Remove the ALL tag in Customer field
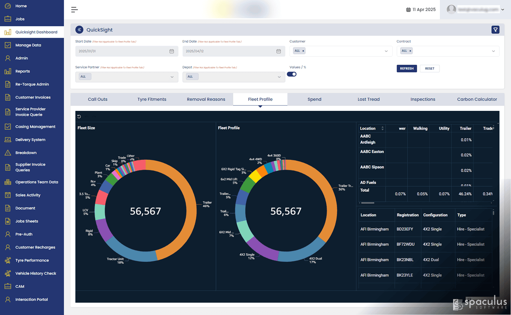Screen dimensions: 511x315 pyautogui.click(x=303, y=51)
